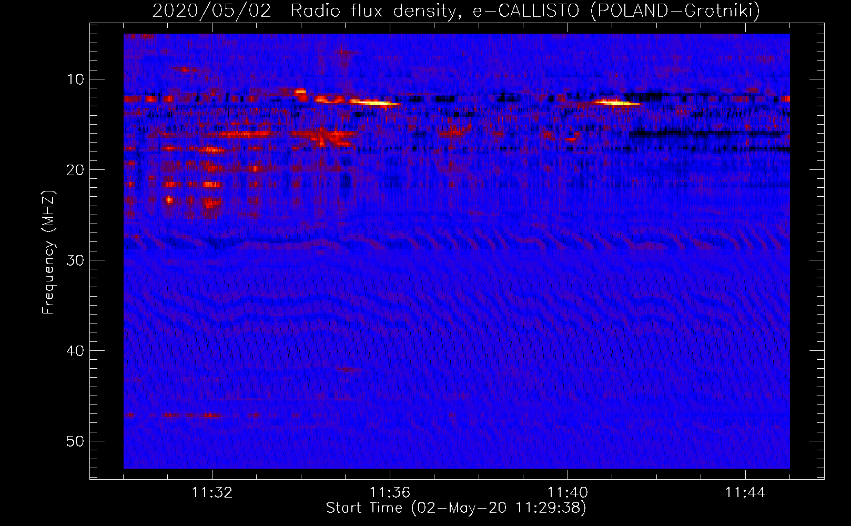Click the frequency tick label 30
The image size is (851, 526).
coord(76,260)
